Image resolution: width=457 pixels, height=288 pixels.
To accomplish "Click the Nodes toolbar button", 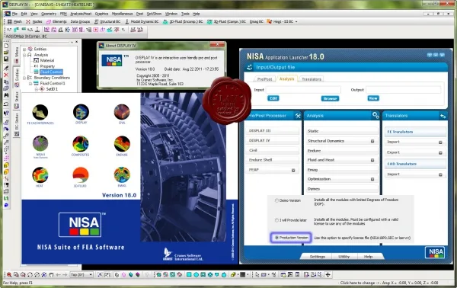I will click(34, 21).
